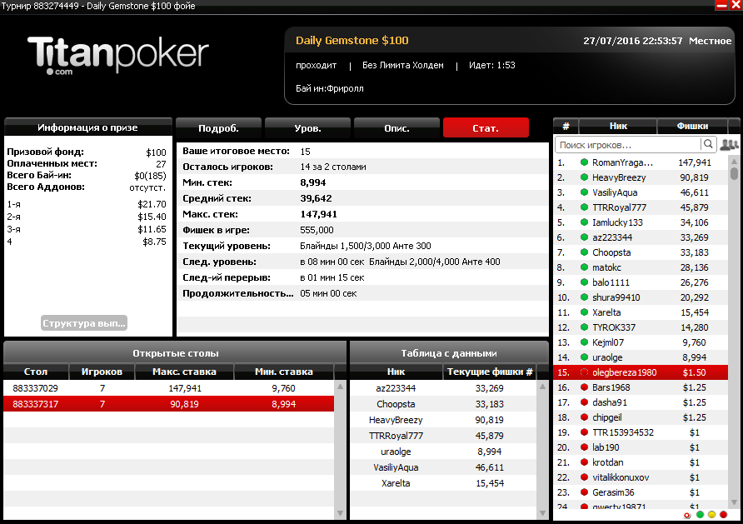Click the green circle in the legend below player list

[x=700, y=515]
